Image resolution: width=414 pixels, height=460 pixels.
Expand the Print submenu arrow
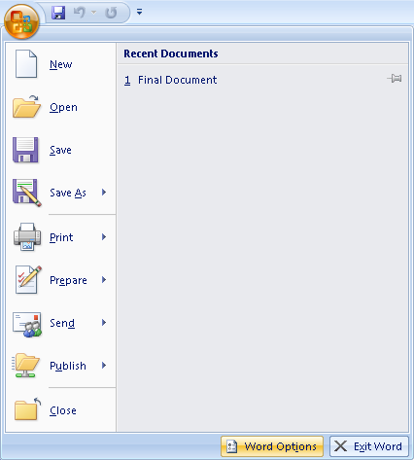[x=104, y=237]
